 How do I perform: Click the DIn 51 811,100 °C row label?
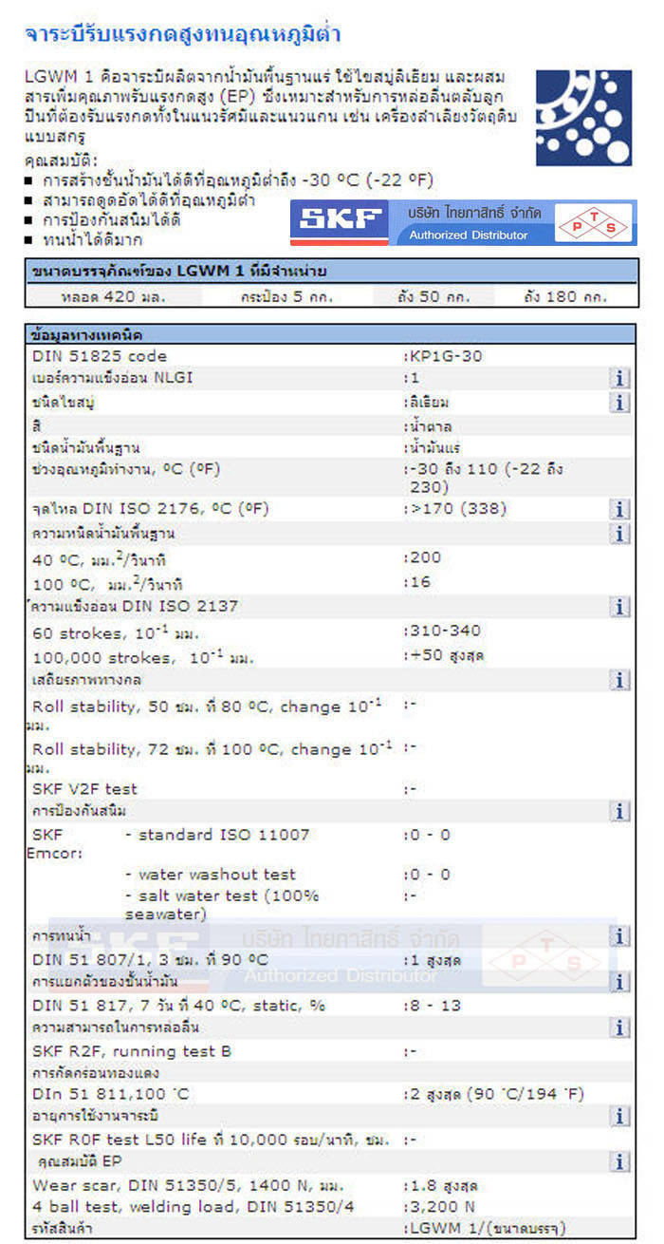click(x=111, y=1094)
